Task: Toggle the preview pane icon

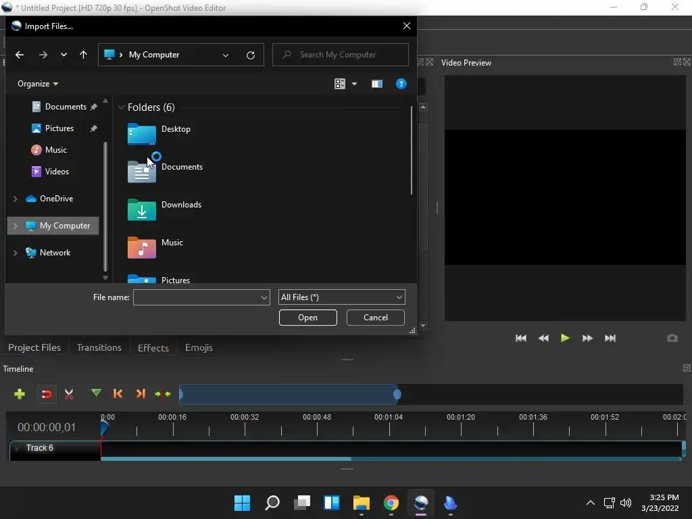Action: (377, 84)
